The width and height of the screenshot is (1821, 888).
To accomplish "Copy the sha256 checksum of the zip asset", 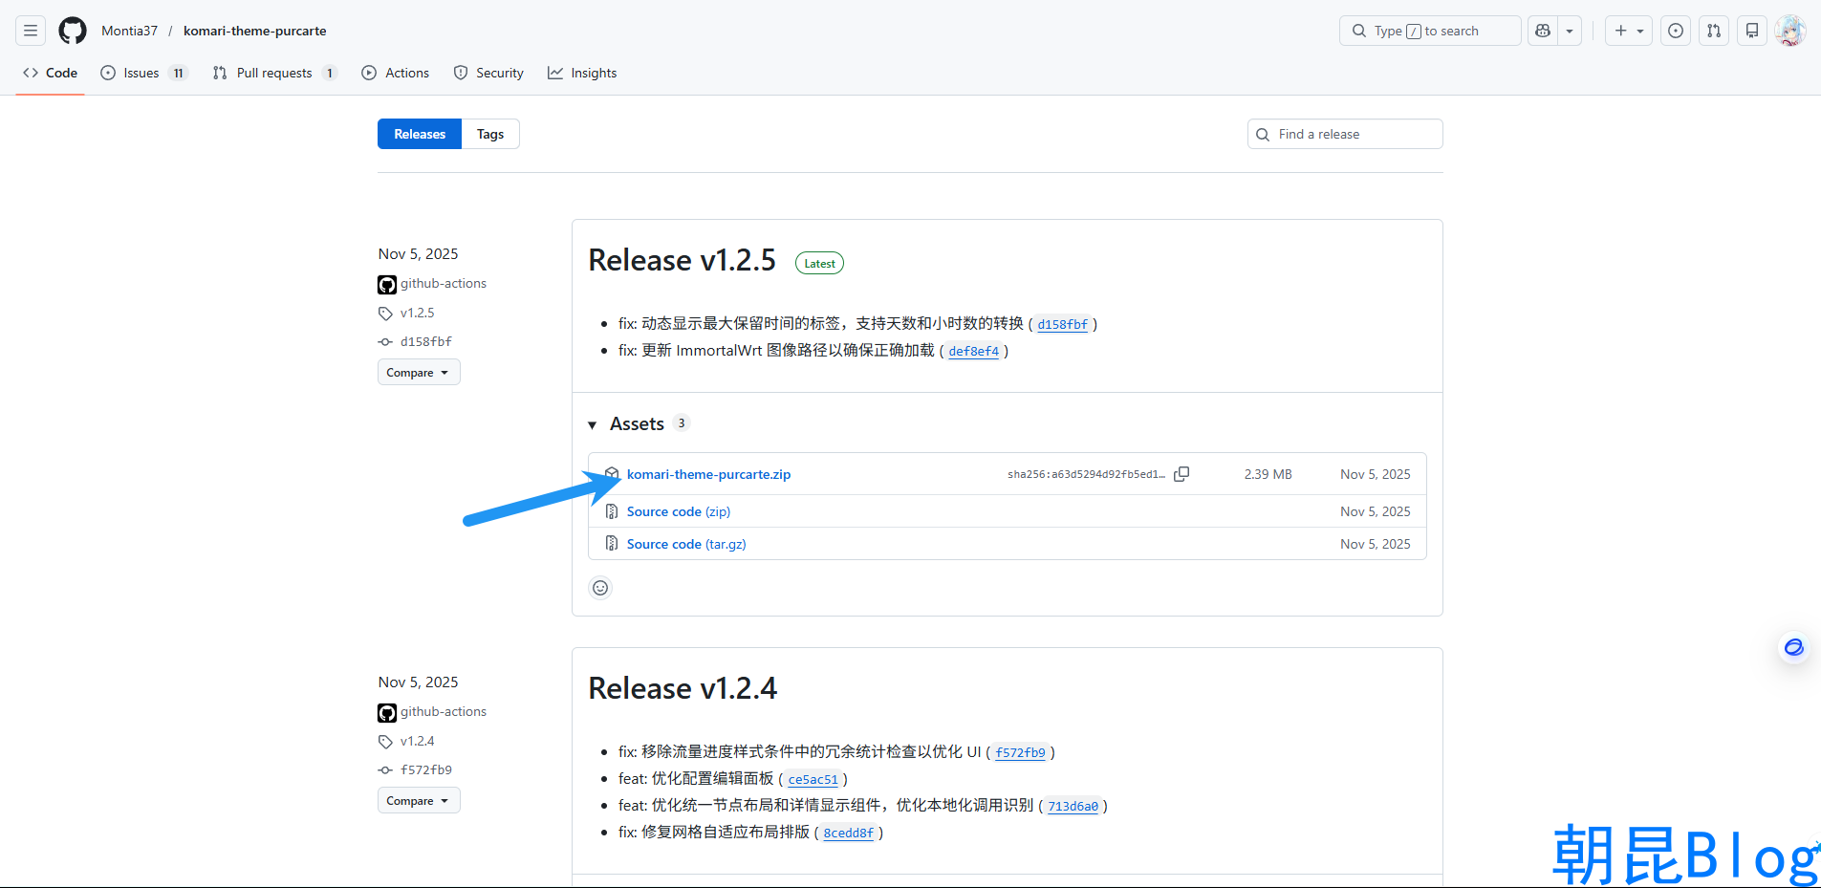I will (x=1181, y=474).
